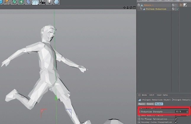Click the Reduction Strength stepper arrows
The image size is (191, 124).
click(187, 111)
